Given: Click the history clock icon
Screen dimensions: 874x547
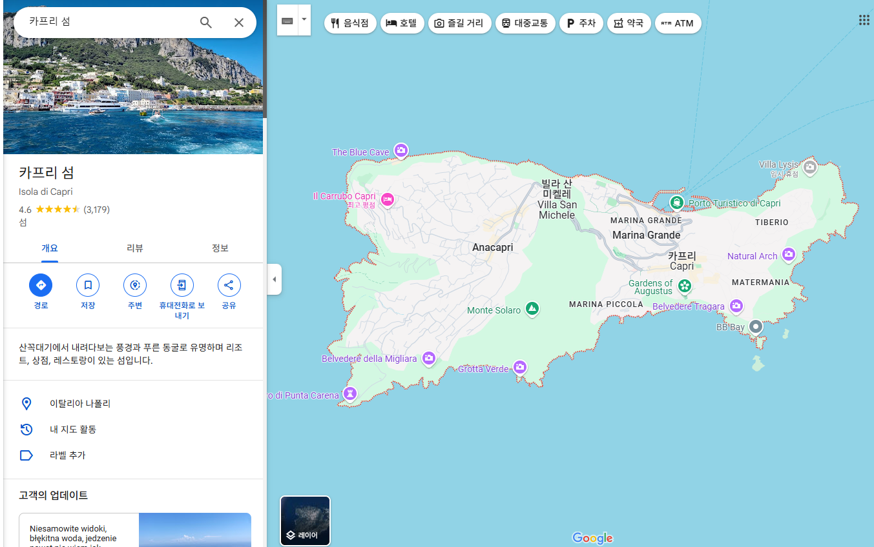Looking at the screenshot, I should (x=26, y=430).
